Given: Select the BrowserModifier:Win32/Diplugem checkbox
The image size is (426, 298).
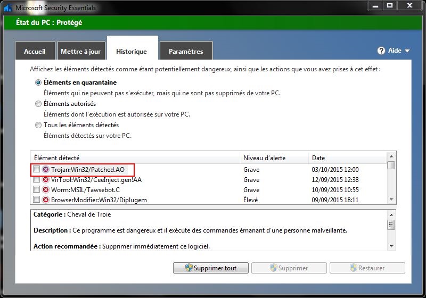Looking at the screenshot, I should [36, 200].
